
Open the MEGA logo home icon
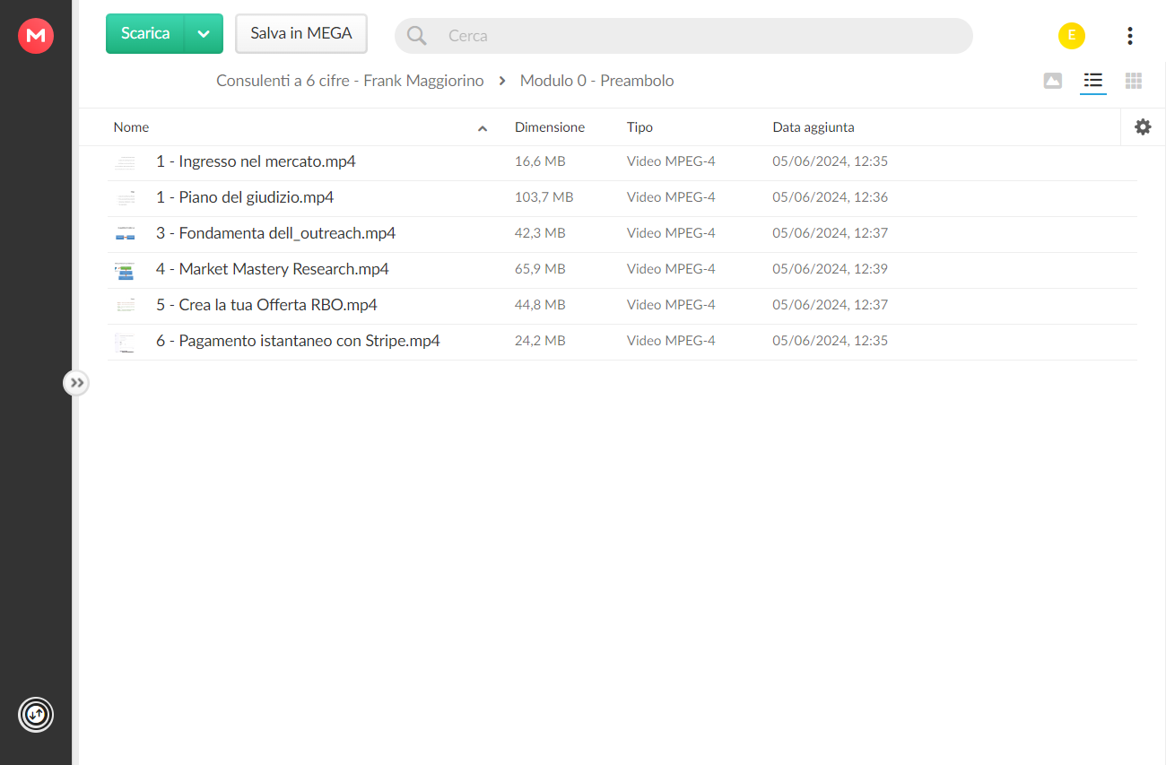[36, 36]
